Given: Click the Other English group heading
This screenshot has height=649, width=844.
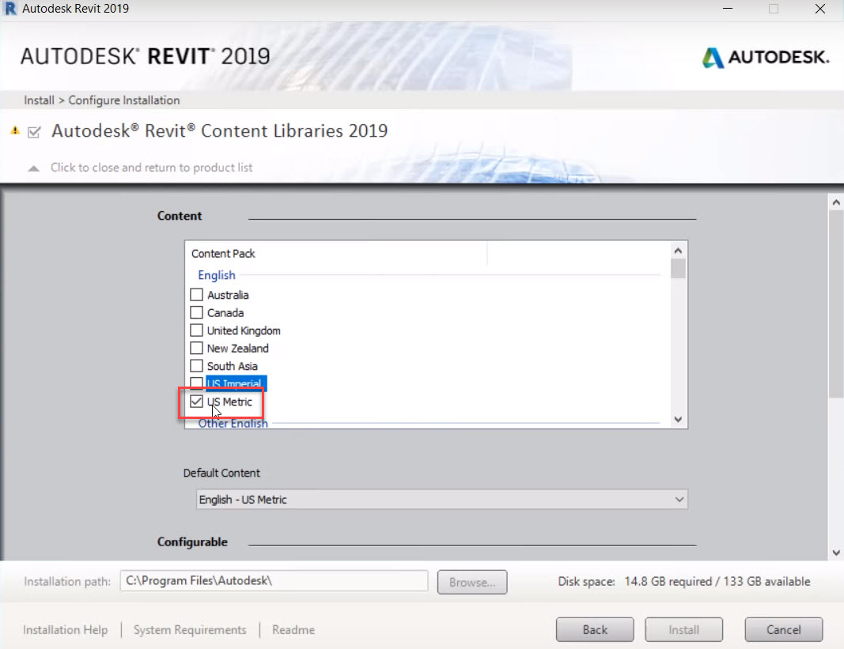Looking at the screenshot, I should point(233,424).
